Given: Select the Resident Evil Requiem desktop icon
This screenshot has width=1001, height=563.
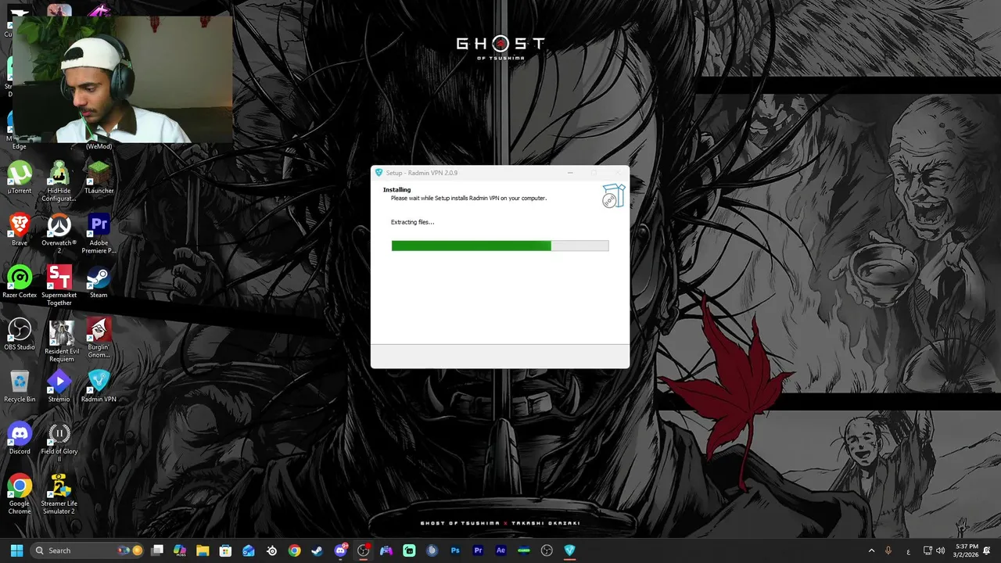Looking at the screenshot, I should (x=61, y=340).
